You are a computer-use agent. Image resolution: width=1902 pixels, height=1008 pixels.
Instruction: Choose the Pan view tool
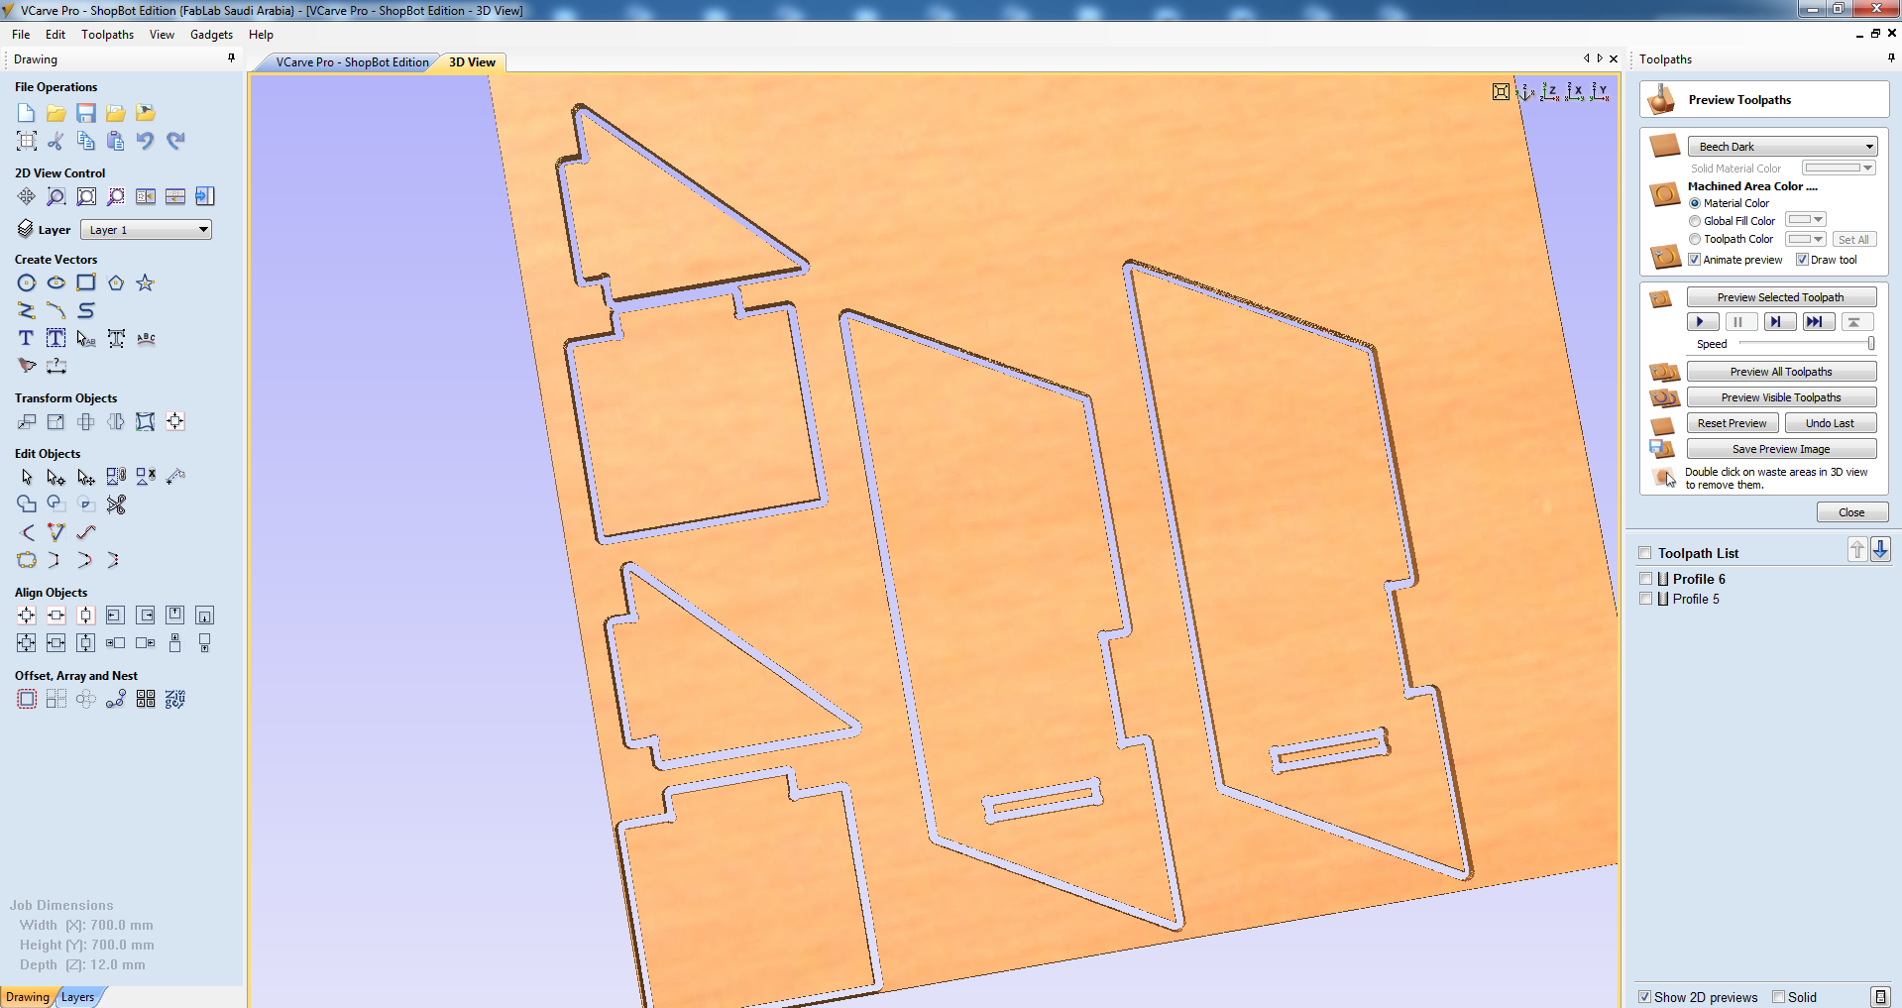point(27,196)
